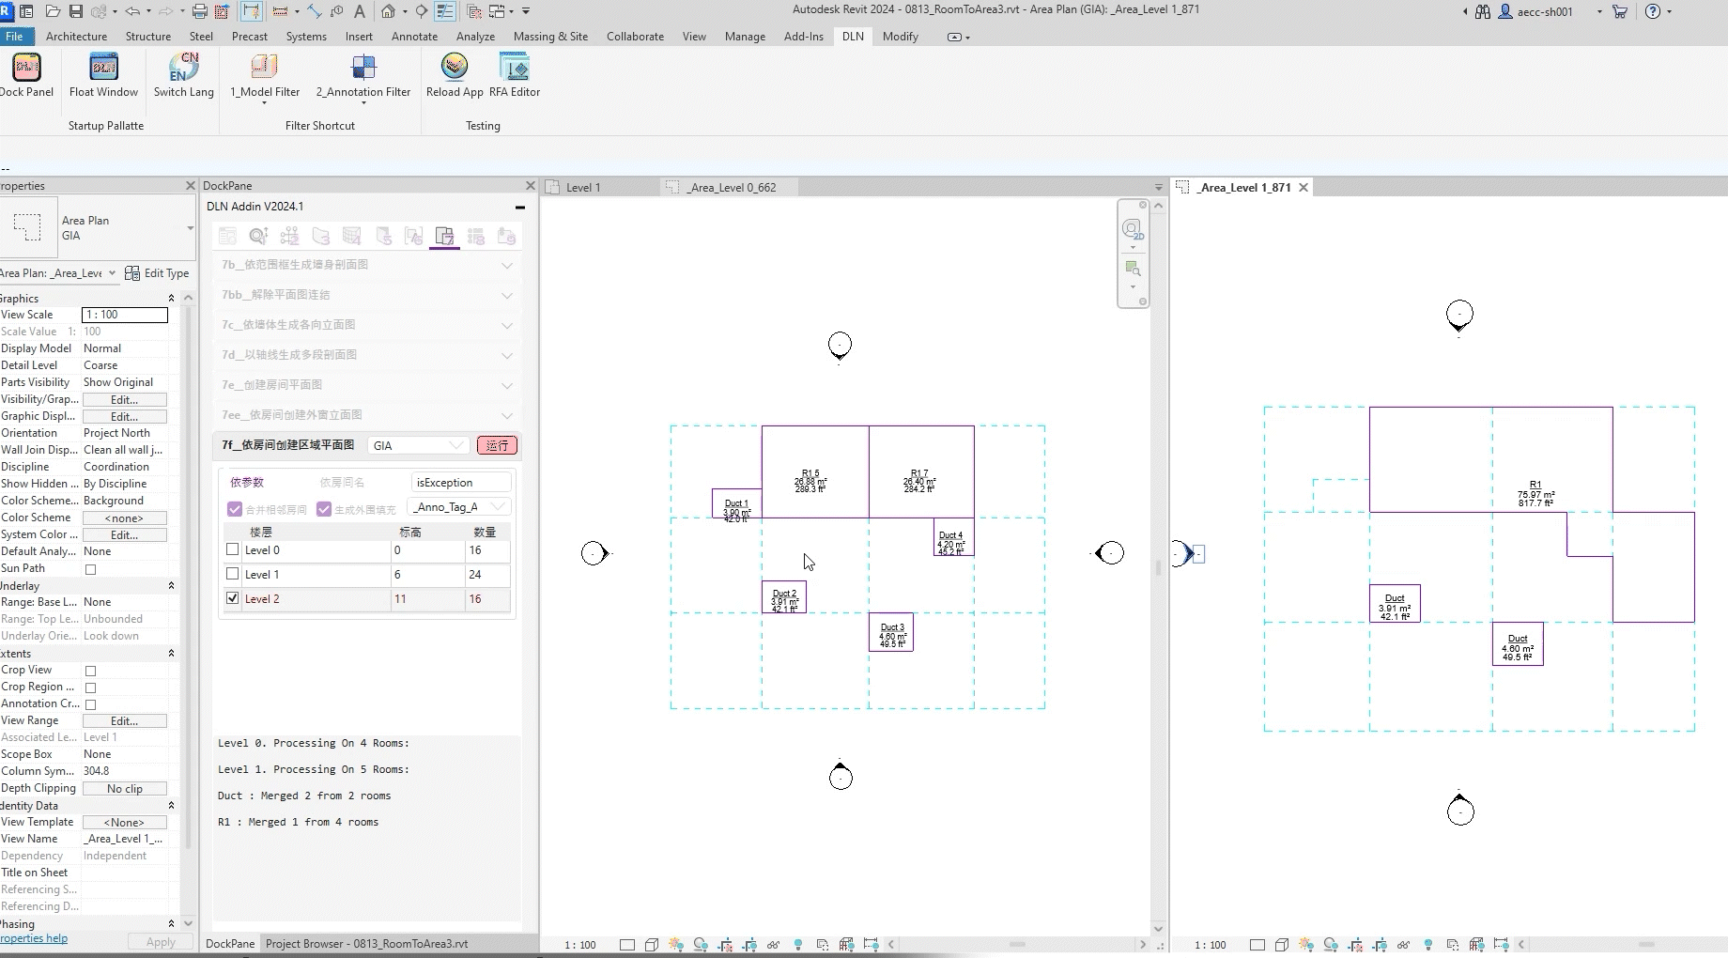Viewport: 1728px width, 958px height.
Task: Switch to the Project Browser tab
Action: 366,944
